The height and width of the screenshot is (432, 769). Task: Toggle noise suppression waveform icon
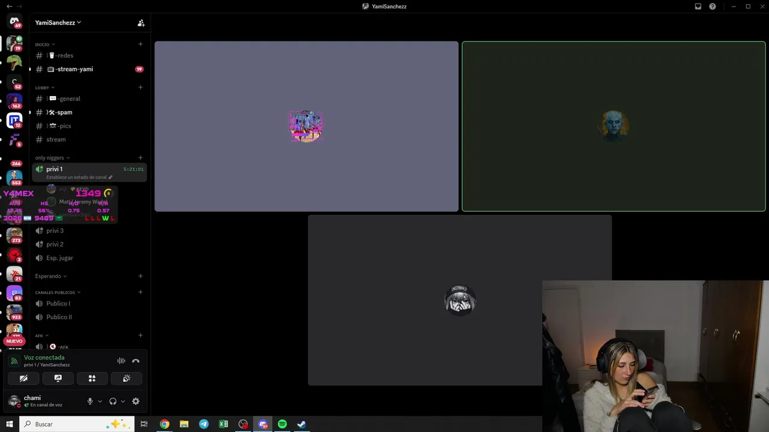coord(121,361)
